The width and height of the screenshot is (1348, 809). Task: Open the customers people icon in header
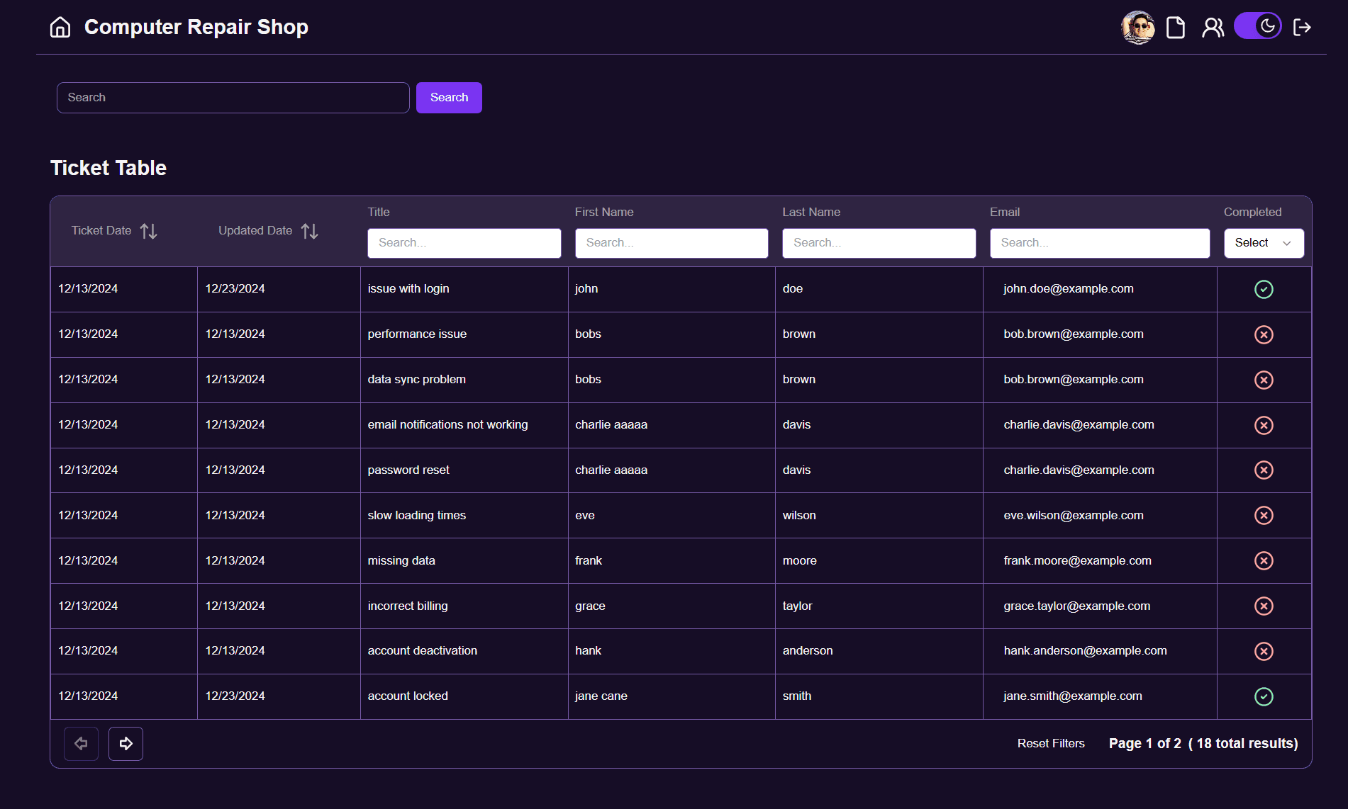click(x=1213, y=28)
